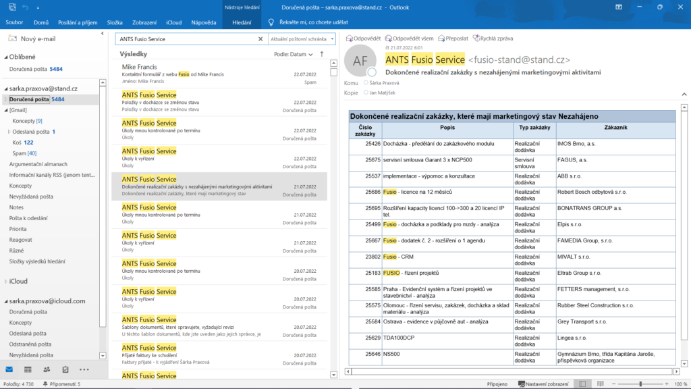Collapse the folder pane with the chevron
691x389 pixels.
pos(102,33)
